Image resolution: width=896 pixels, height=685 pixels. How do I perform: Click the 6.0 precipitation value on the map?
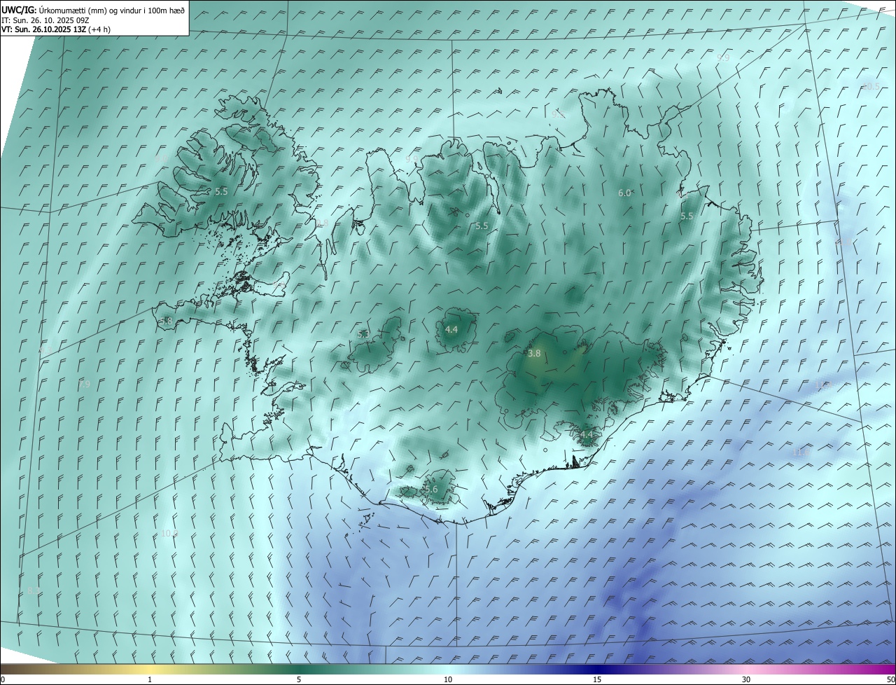(x=624, y=193)
